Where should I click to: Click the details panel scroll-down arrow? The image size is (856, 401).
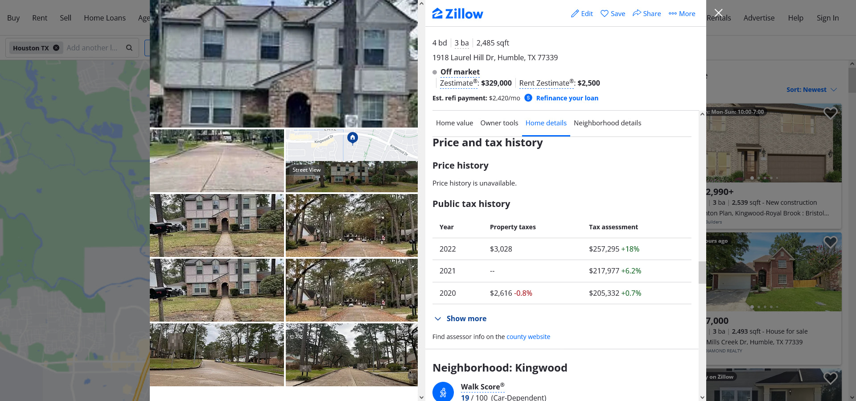tap(702, 397)
